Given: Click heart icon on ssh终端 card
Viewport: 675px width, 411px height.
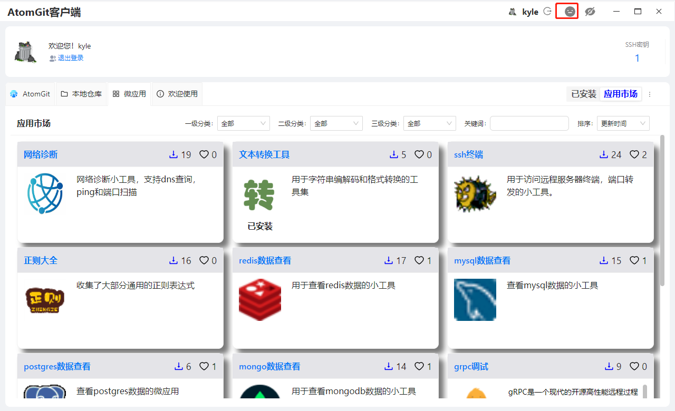Looking at the screenshot, I should click(634, 154).
